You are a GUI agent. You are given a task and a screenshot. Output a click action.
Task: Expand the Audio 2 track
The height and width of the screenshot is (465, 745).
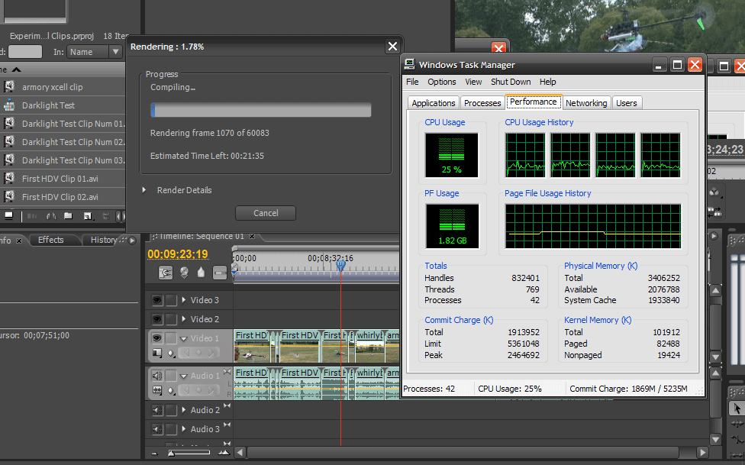[183, 410]
